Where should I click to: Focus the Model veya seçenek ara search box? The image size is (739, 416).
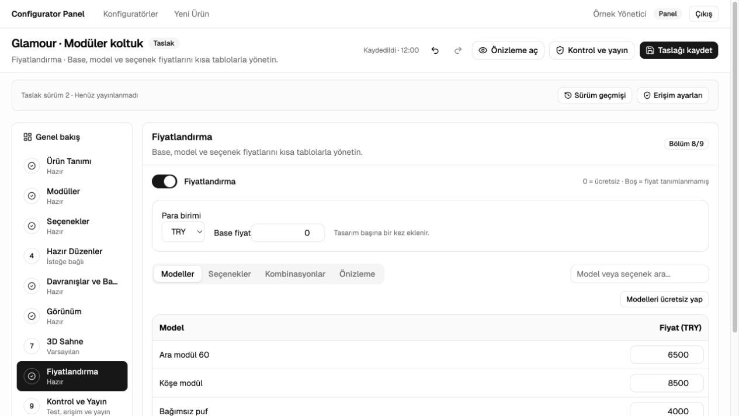pyautogui.click(x=640, y=274)
